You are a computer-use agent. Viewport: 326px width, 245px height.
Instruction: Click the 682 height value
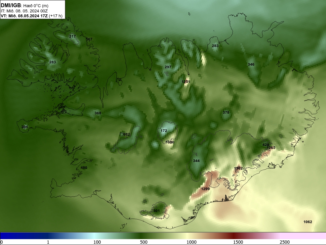pos(126,134)
